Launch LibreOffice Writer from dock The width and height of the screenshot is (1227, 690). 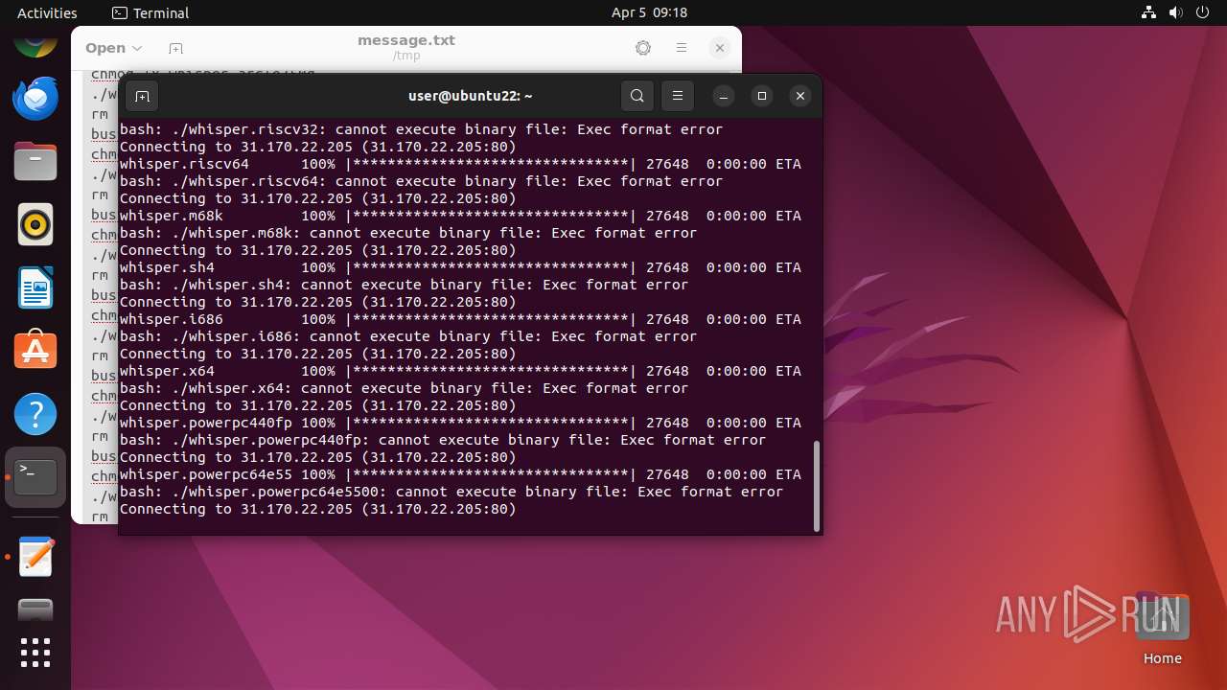coord(35,287)
